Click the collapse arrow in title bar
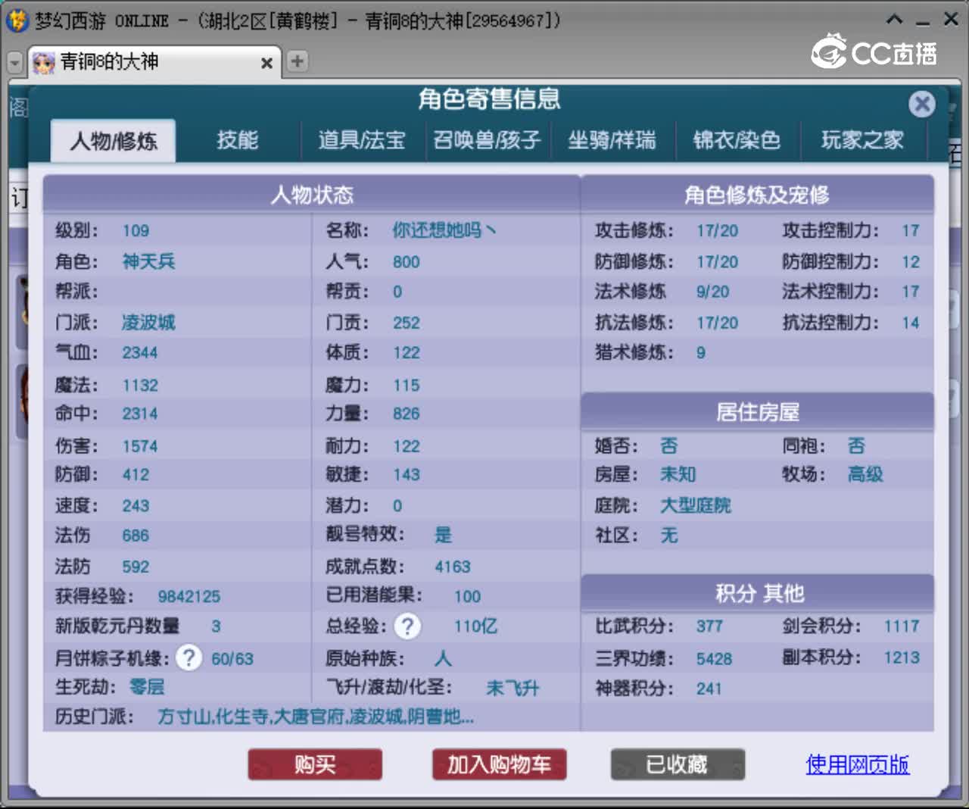969x809 pixels. point(894,19)
